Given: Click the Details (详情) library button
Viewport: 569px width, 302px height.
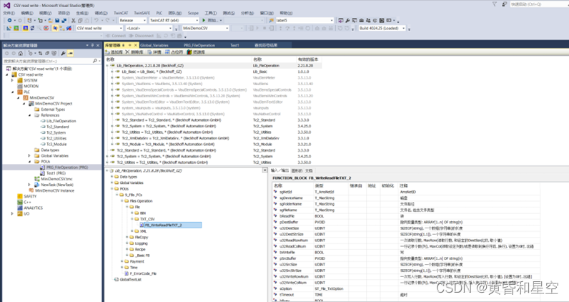Looking at the screenshot, I should pos(154,52).
